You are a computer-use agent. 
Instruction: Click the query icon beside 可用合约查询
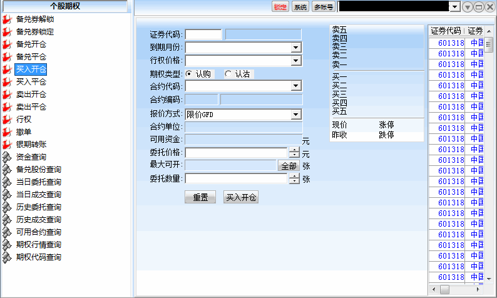click(7, 232)
